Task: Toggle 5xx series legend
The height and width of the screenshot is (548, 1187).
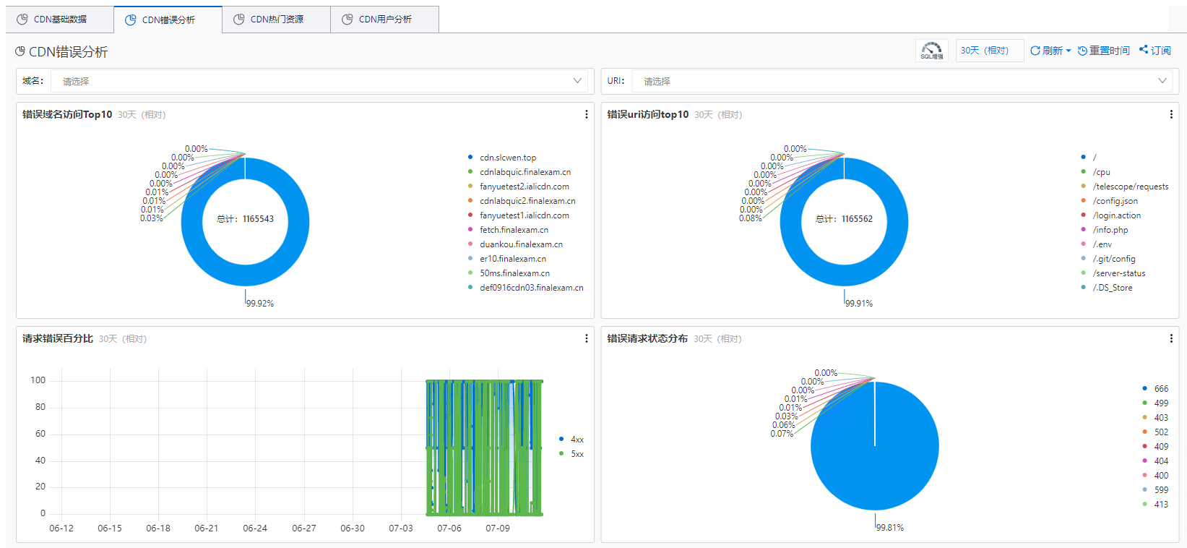Action: [x=571, y=454]
